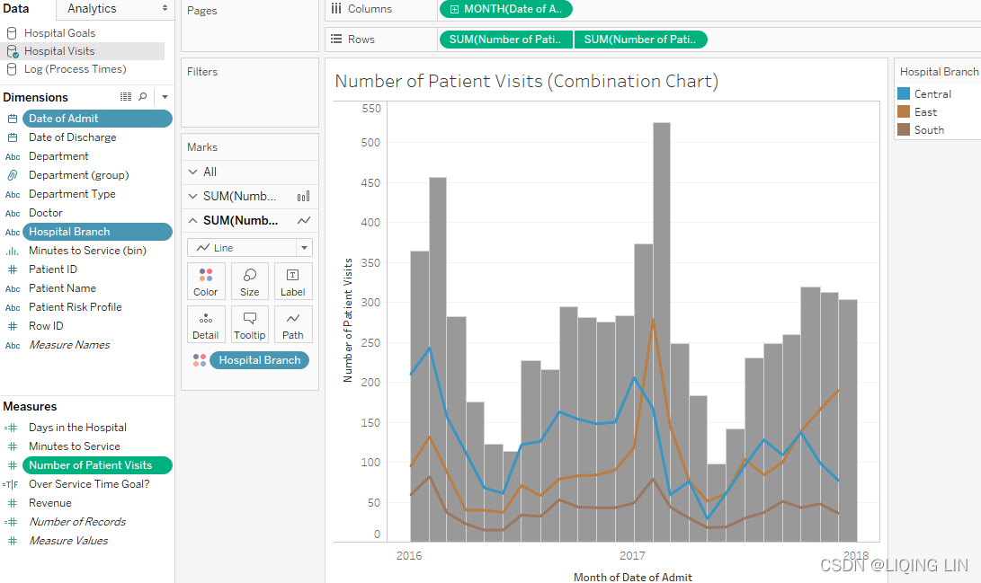Click the second SUM(Number of Pati.. Rows pill
Screen dimensions: 981x583
(640, 40)
